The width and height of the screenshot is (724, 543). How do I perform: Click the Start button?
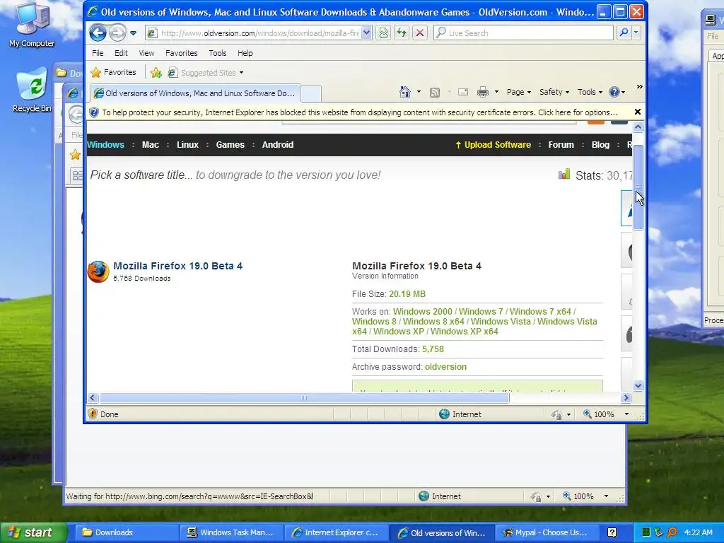[33, 532]
